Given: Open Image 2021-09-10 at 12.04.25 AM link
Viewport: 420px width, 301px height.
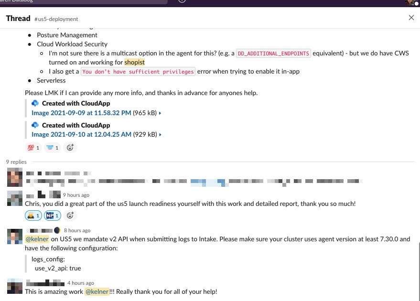Looking at the screenshot, I should pos(81,134).
